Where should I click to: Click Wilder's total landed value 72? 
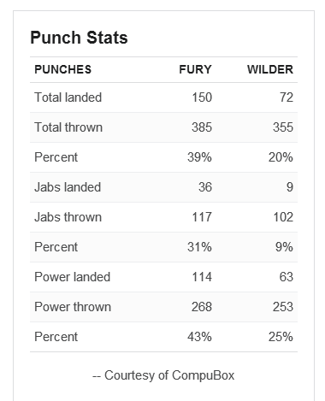[287, 97]
